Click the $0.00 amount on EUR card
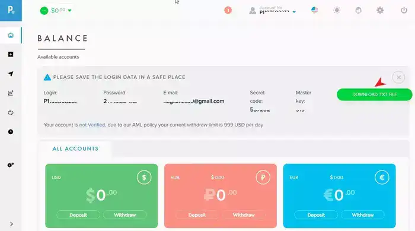Screen dimensions: 415x231 336,177
